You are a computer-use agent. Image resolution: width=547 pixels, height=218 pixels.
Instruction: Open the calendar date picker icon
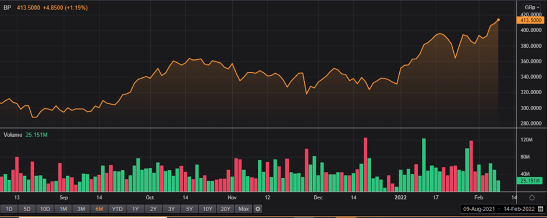[541, 209]
